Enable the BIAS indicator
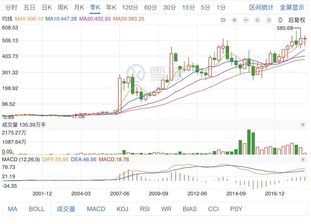The height and width of the screenshot is (224, 311). [x=190, y=209]
